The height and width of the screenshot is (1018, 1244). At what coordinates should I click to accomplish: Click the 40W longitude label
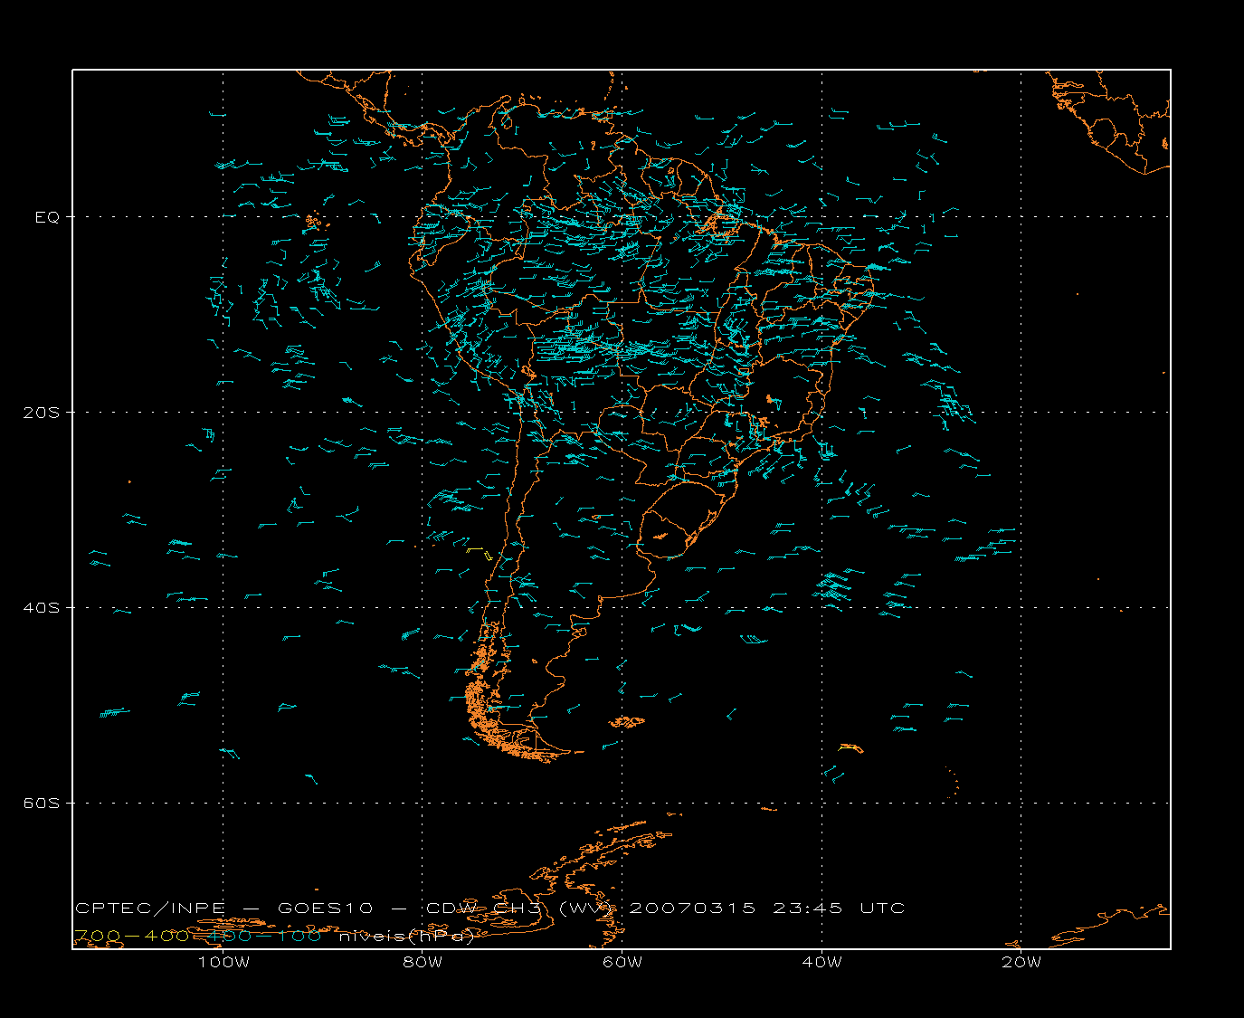821,962
